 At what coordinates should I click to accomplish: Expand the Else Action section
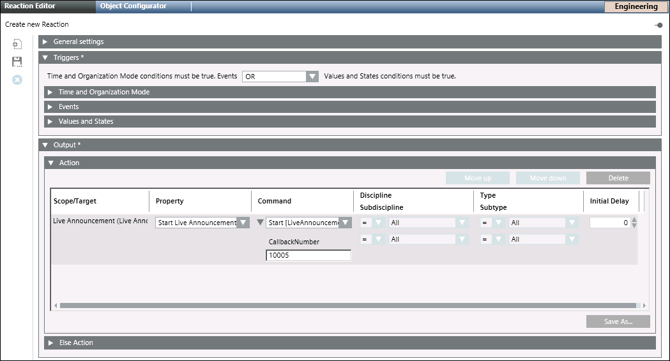(x=50, y=343)
